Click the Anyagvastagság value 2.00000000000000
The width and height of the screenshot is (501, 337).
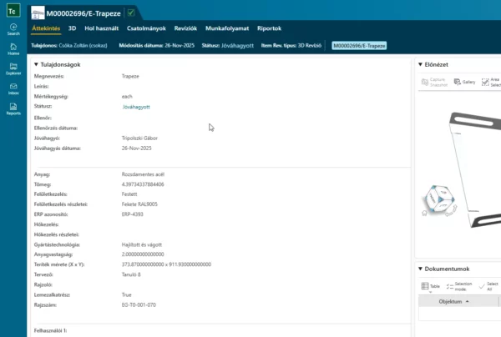pyautogui.click(x=143, y=254)
